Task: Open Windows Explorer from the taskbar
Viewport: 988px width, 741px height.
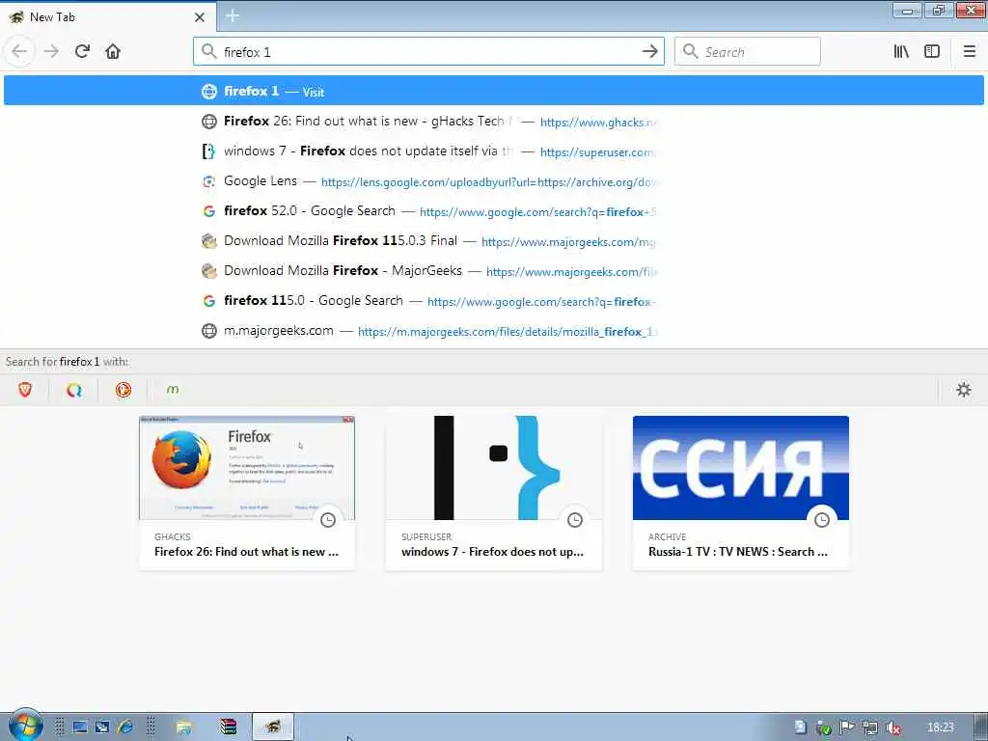Action: pyautogui.click(x=184, y=727)
